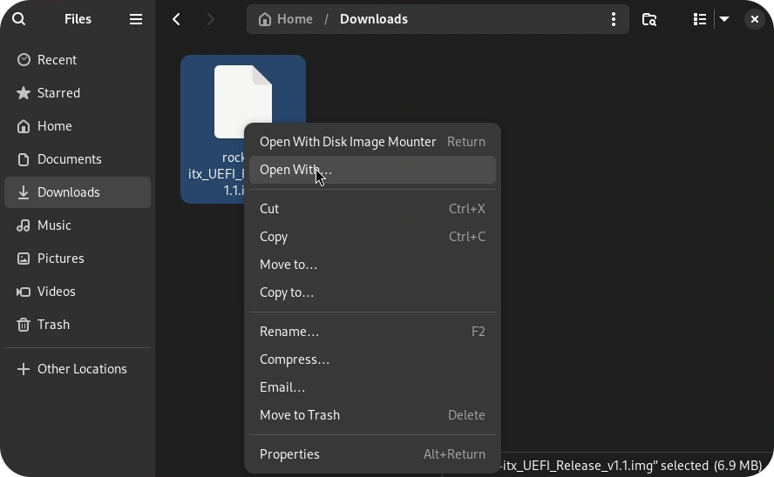Image resolution: width=774 pixels, height=477 pixels.
Task: Expand the view options dropdown arrow
Action: [724, 19]
